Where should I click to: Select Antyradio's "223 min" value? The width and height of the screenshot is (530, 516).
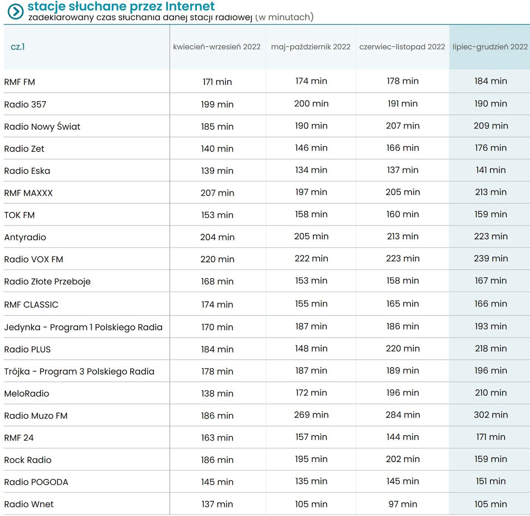click(491, 237)
